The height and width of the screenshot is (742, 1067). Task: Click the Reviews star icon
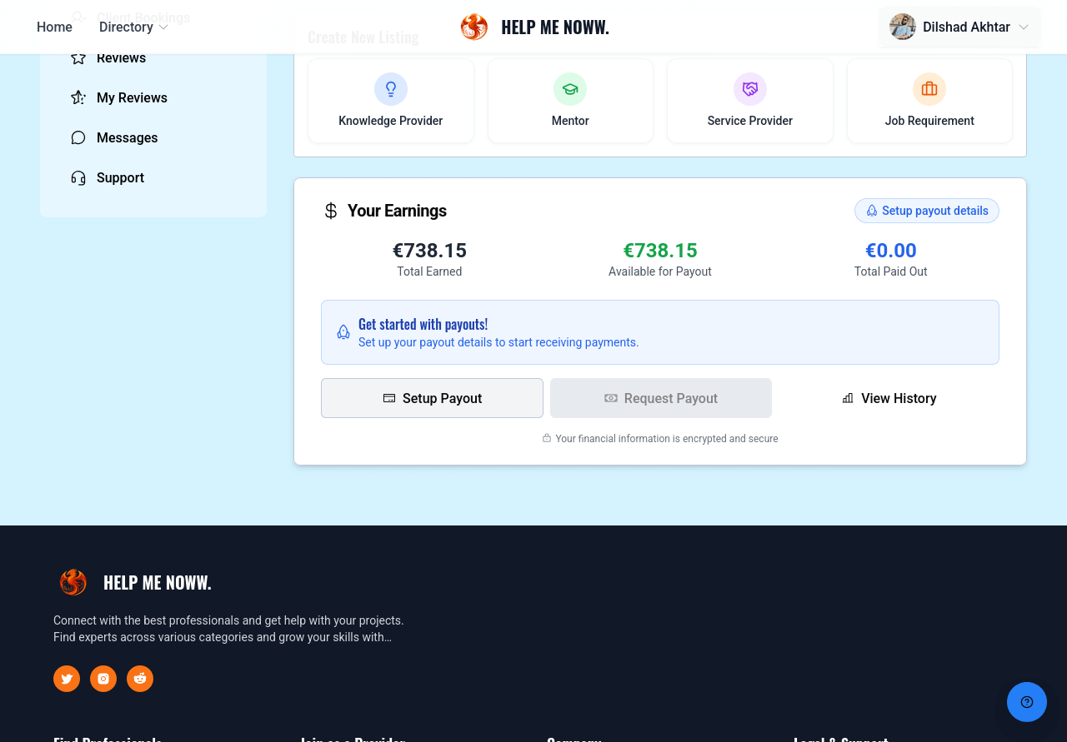coord(78,57)
